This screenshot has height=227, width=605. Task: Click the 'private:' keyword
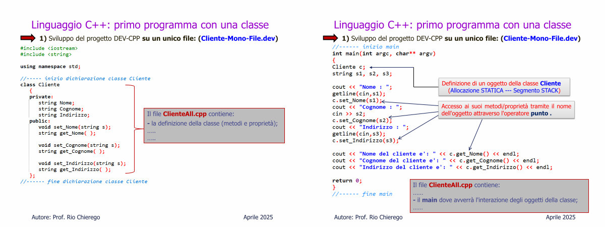point(41,96)
